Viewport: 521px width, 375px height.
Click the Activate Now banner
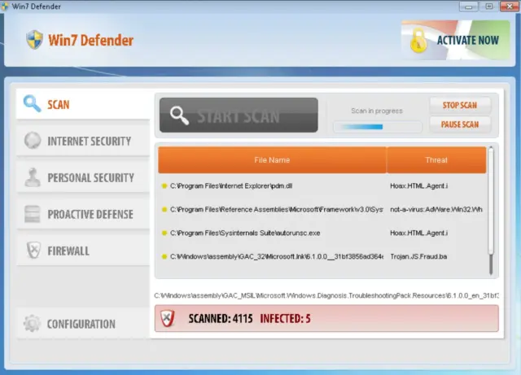point(456,40)
